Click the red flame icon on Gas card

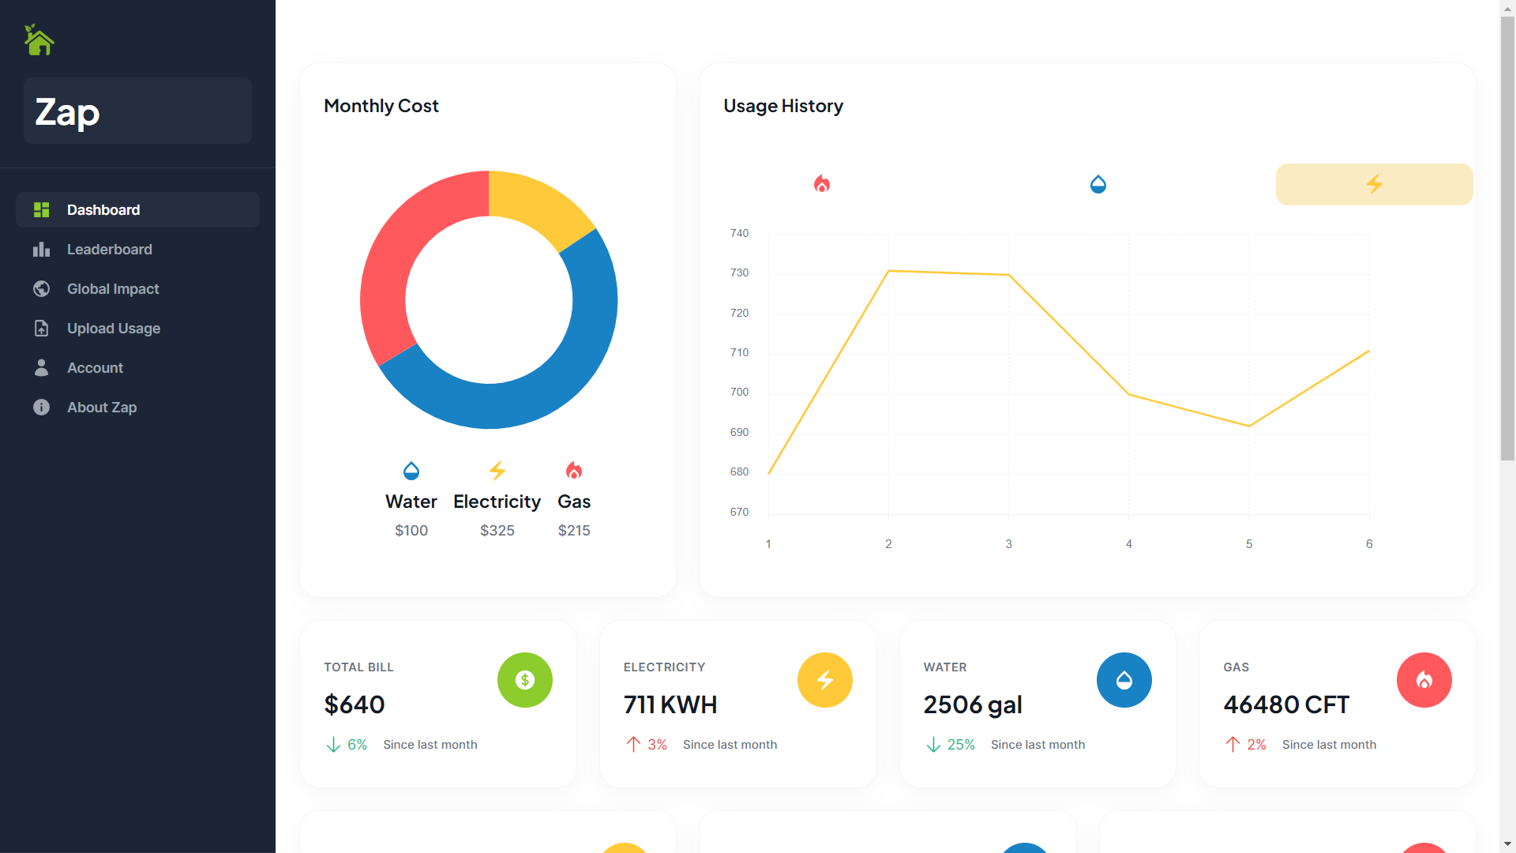click(1424, 680)
